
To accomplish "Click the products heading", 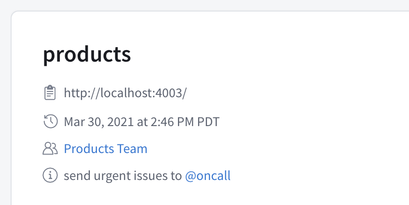I will coord(87,55).
